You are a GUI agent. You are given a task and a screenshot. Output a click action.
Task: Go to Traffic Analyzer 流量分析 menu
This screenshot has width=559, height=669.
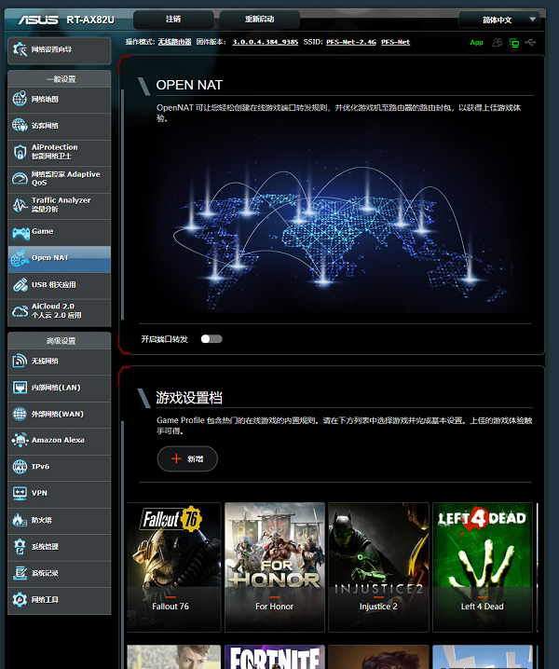coord(60,205)
